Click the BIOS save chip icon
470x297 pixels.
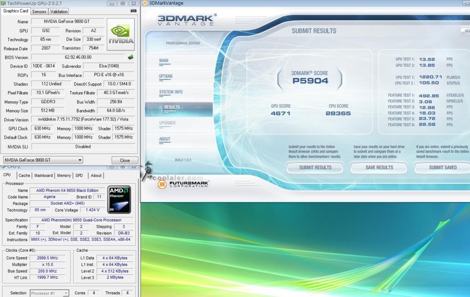[131, 57]
